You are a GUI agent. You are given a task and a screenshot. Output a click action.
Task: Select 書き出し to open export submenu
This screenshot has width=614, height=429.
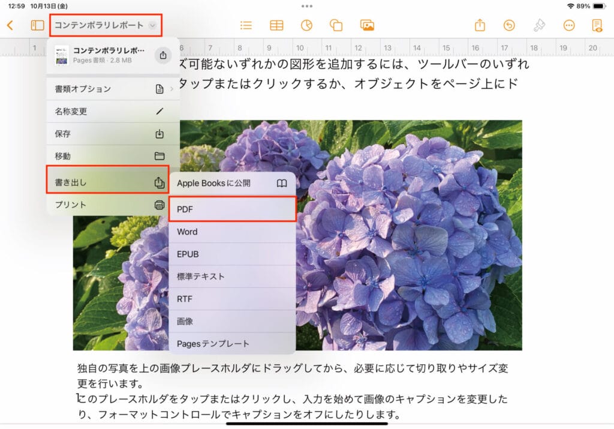click(x=107, y=181)
